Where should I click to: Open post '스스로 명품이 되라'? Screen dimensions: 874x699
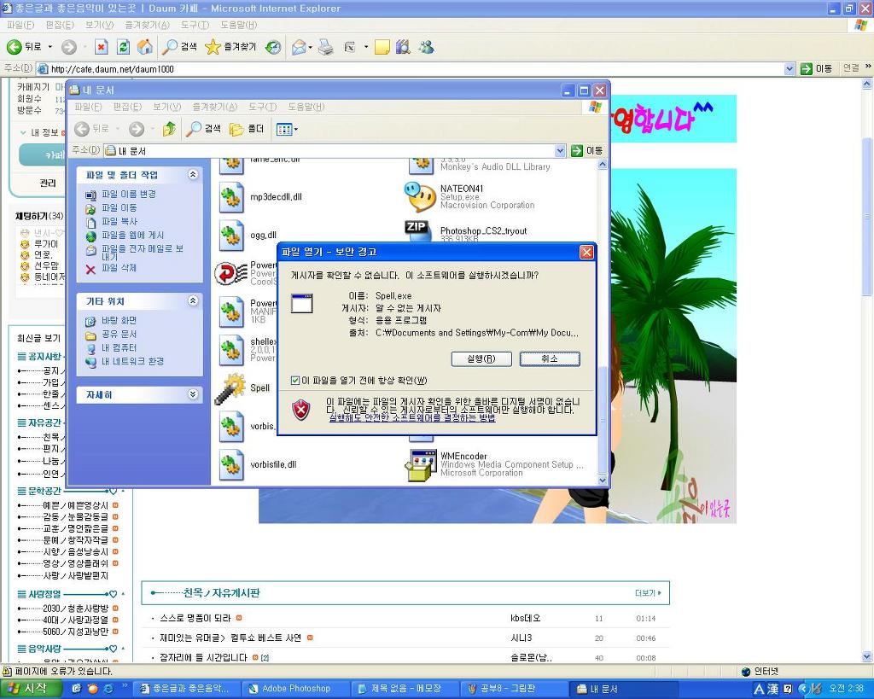[195, 619]
